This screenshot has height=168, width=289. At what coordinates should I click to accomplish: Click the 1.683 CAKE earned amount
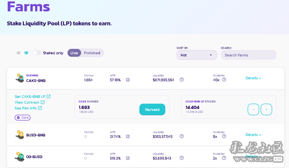[84, 108]
